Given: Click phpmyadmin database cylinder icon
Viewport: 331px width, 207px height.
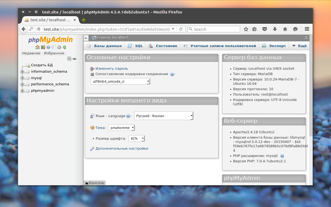Looking at the screenshot, I should (x=28, y=91).
